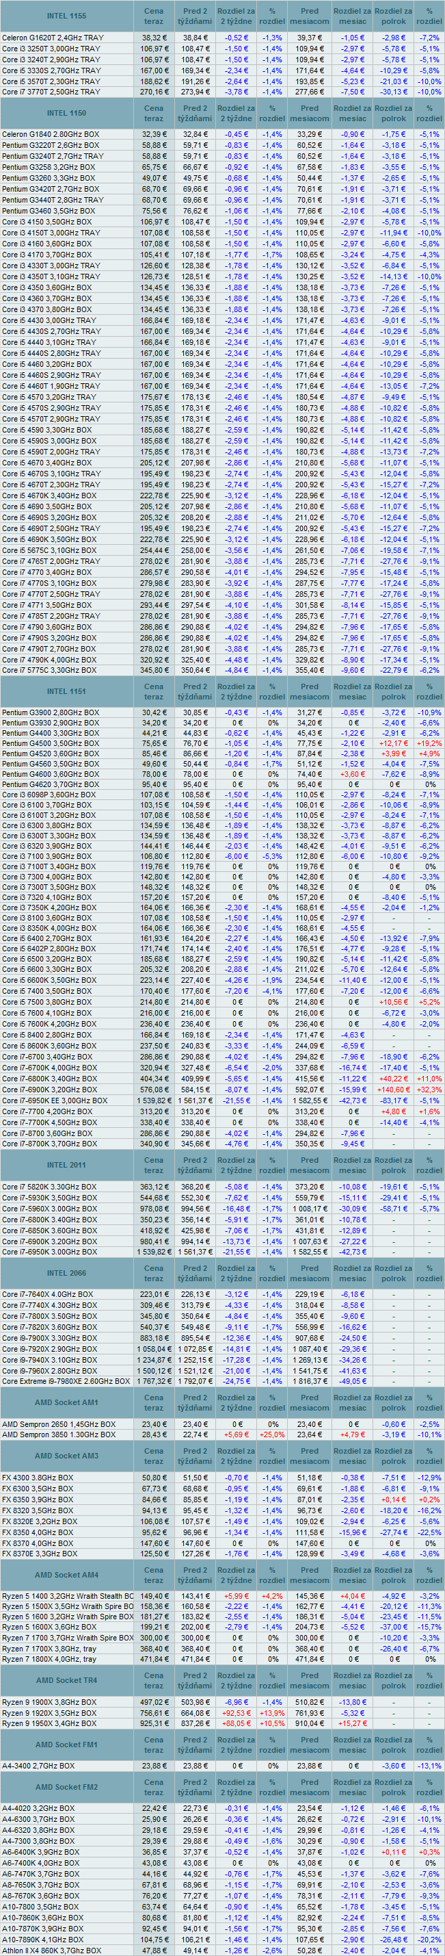This screenshot has height=1956, width=445.
Task: Select row name Core i5 4690K 3,50GHz BOX
Action: coord(49,539)
